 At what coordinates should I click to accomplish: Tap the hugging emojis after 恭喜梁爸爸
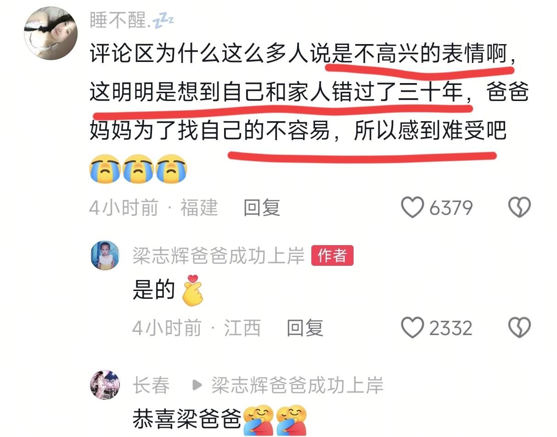pos(275,420)
